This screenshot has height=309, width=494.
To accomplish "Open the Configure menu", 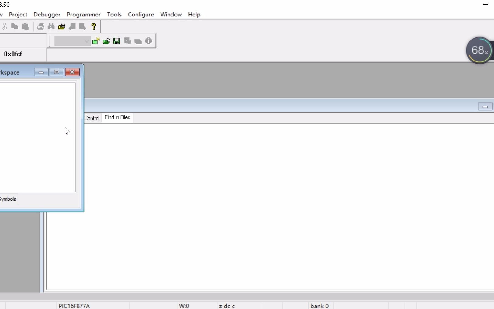I will tap(141, 15).
